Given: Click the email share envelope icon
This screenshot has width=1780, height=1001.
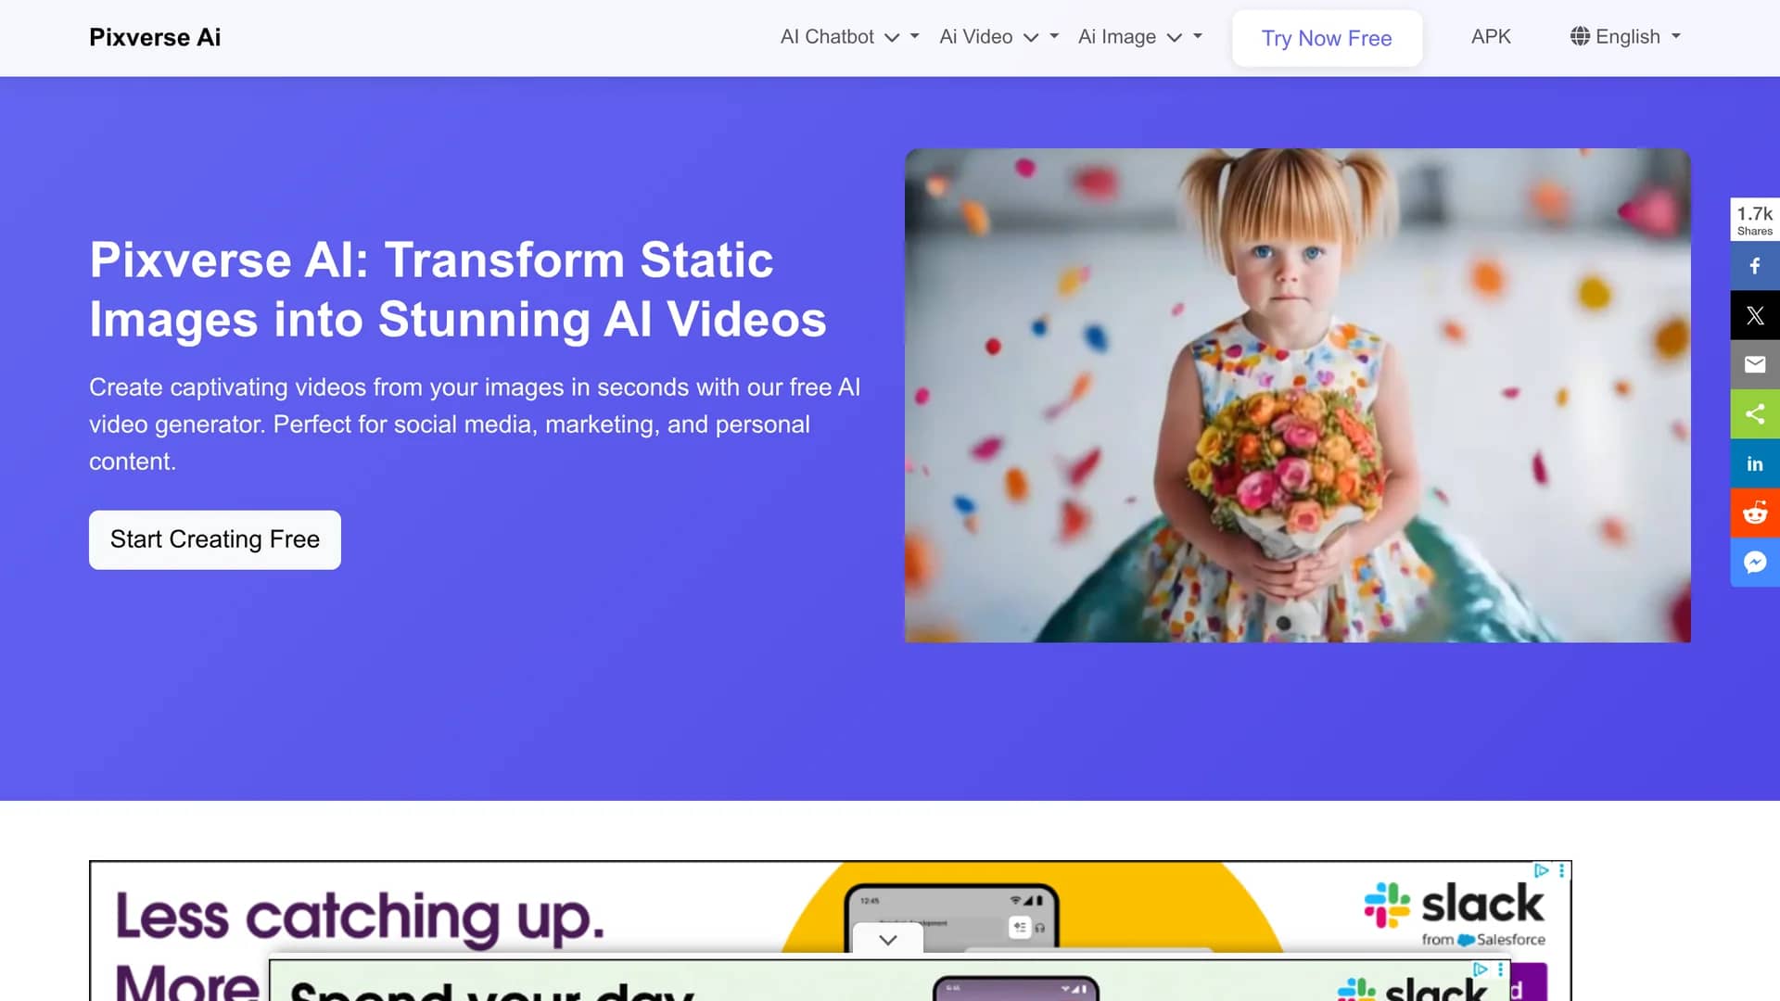Looking at the screenshot, I should 1755,364.
